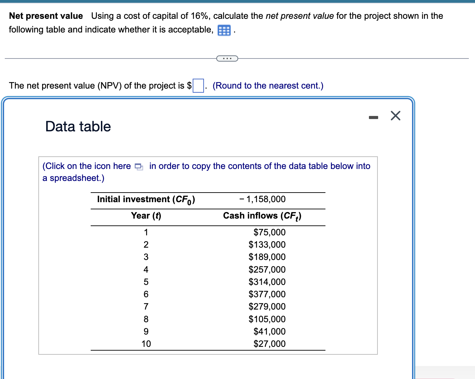Click the Round to nearest cent hint
The width and height of the screenshot is (475, 379).
point(268,86)
